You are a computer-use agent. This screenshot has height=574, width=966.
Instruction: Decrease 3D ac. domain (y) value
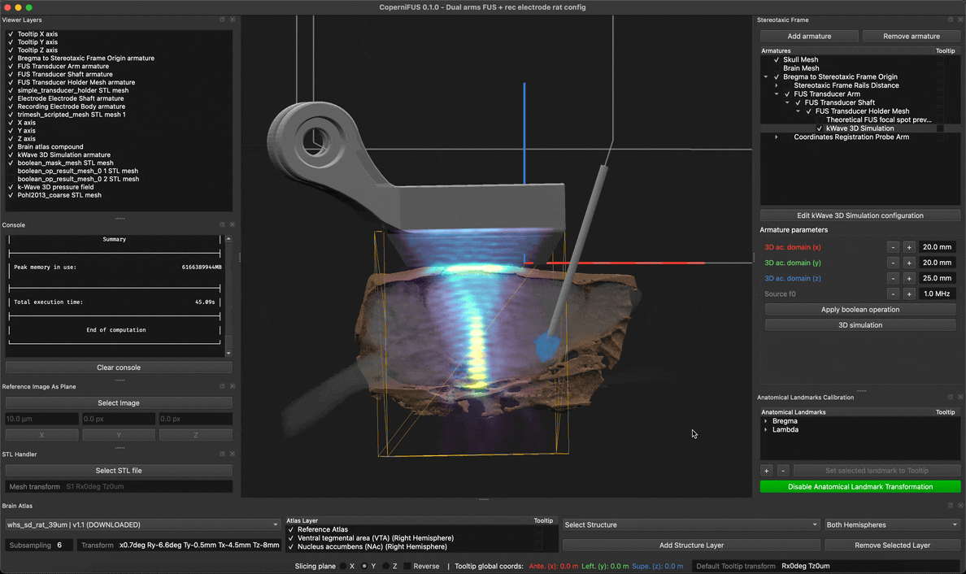893,263
